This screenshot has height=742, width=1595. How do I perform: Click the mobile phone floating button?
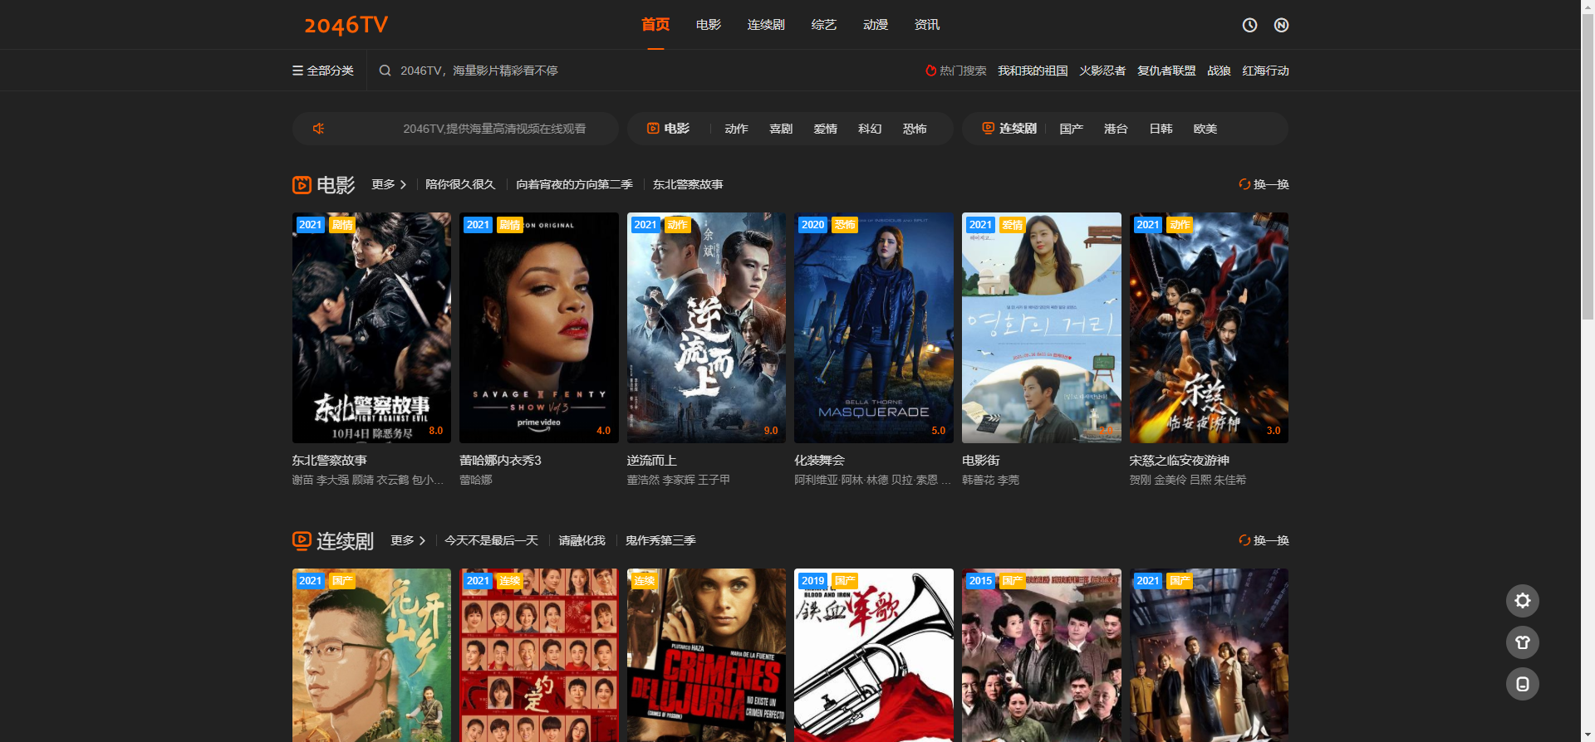click(x=1522, y=684)
